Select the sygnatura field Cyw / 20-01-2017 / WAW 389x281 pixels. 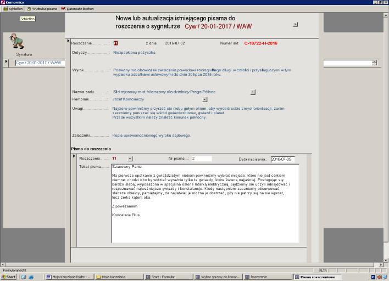pyautogui.click(x=40, y=63)
